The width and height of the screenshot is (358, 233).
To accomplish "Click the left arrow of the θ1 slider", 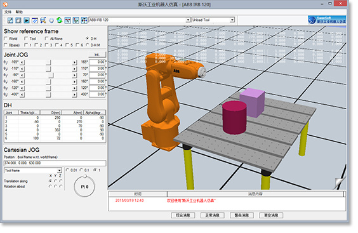I will coord(22,62).
